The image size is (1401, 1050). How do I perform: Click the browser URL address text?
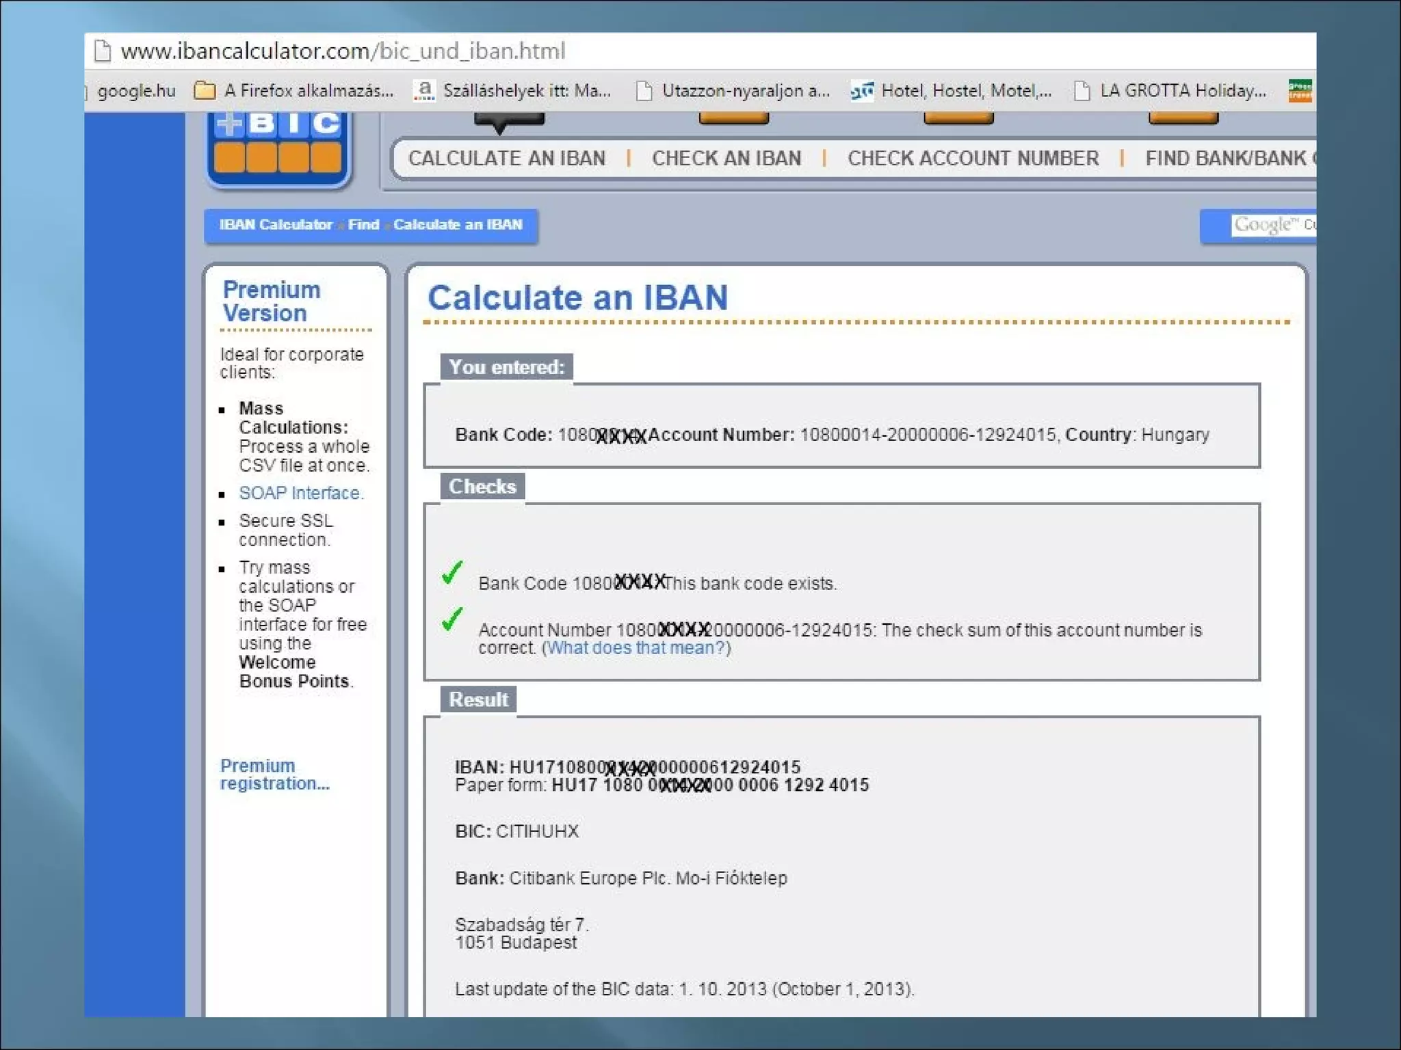click(x=342, y=51)
